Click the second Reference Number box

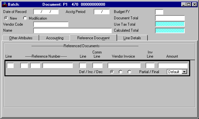pyautogui.click(x=35, y=66)
